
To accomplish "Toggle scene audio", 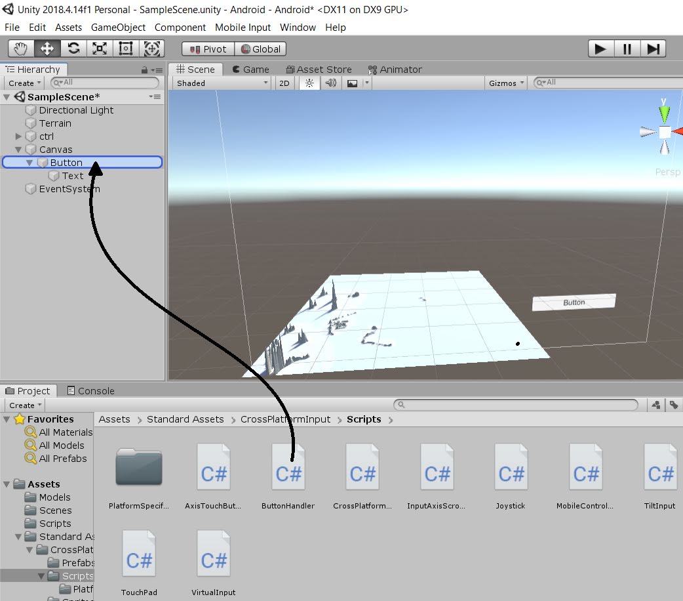I will coord(330,83).
